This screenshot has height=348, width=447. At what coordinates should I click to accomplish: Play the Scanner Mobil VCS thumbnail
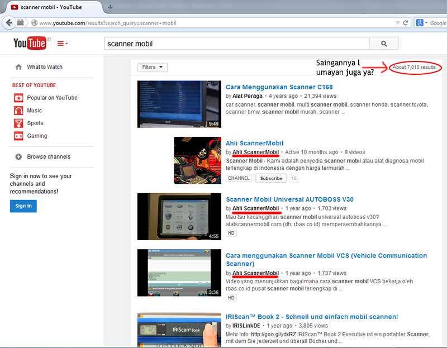coord(179,273)
